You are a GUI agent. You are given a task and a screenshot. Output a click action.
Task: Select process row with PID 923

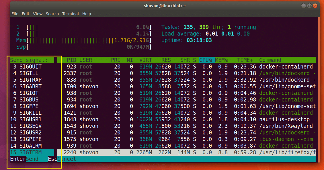click(187, 67)
